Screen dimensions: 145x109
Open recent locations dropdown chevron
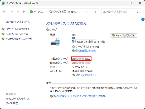18,12
